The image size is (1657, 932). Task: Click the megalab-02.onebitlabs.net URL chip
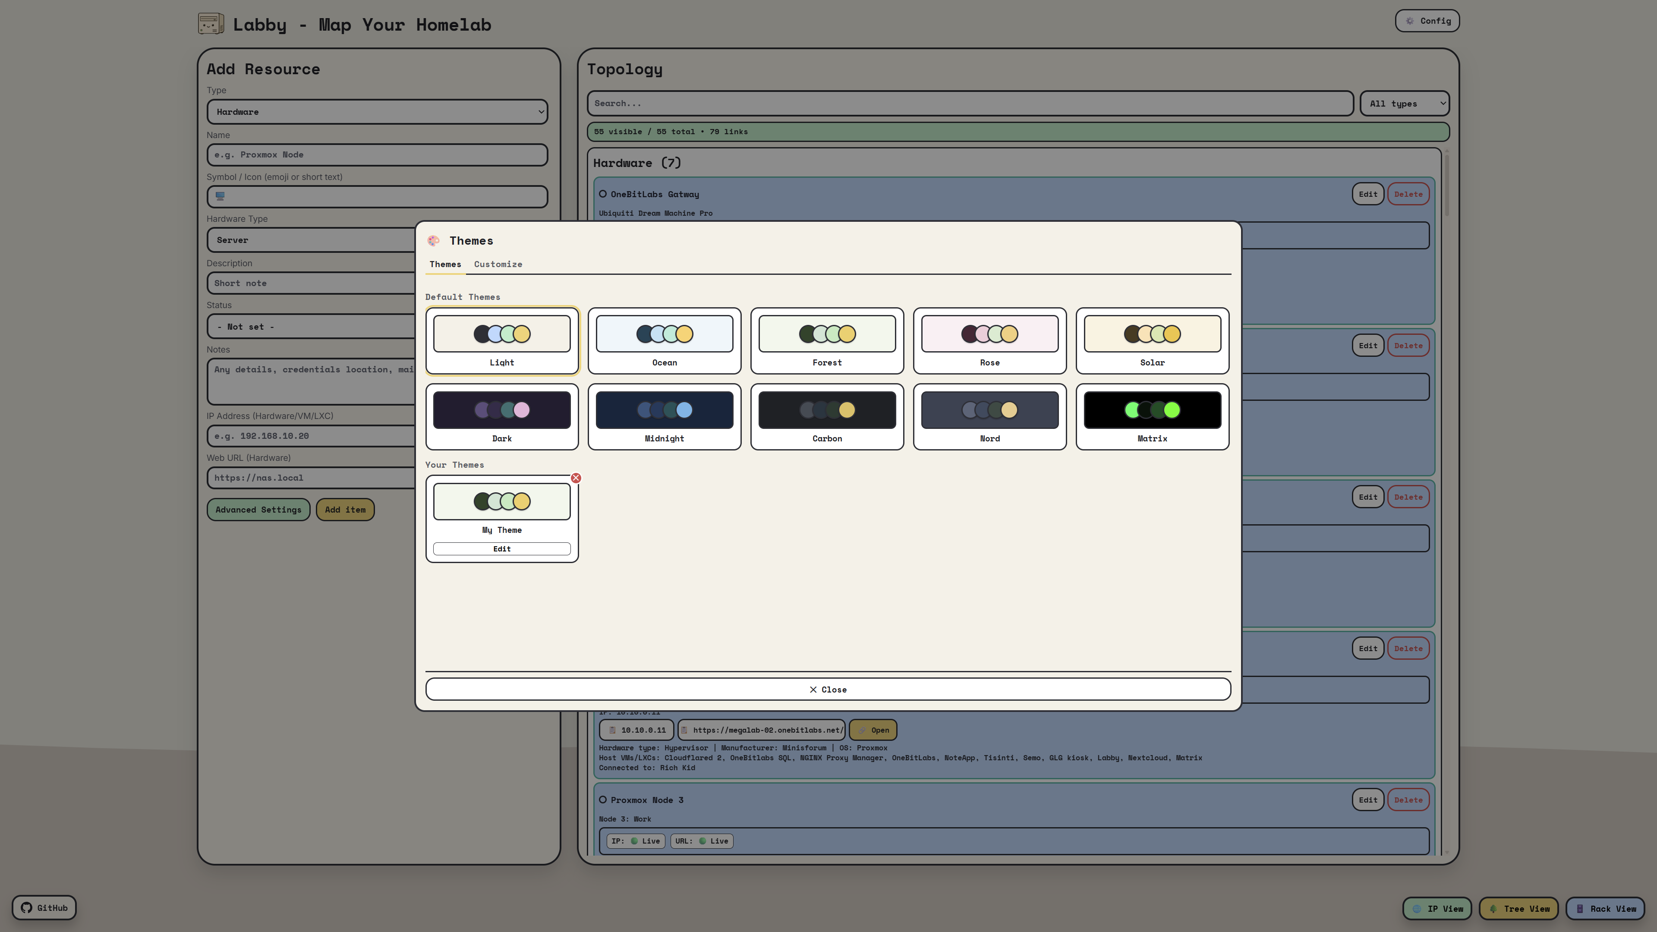point(762,730)
